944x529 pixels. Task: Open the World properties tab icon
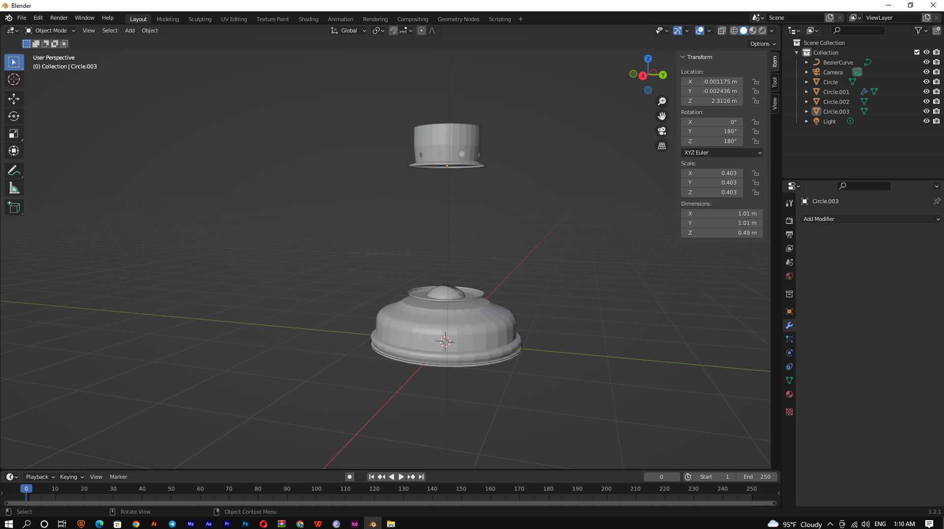coord(789,276)
